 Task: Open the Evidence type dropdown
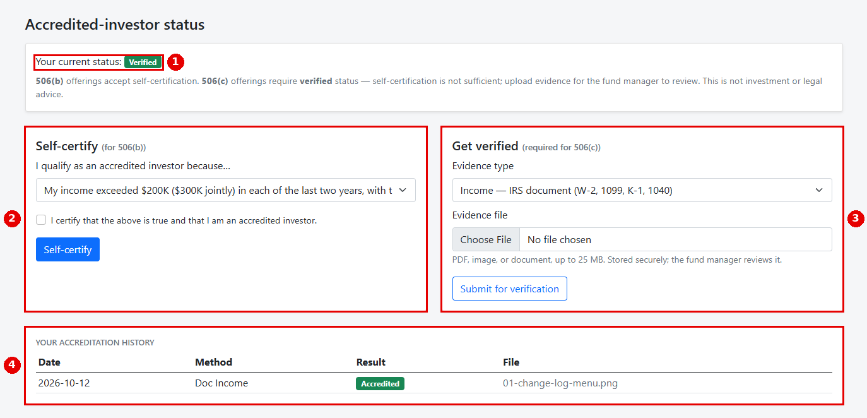click(642, 190)
